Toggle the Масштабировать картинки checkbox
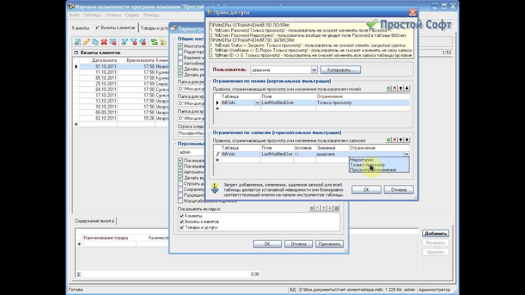Viewport: 525px width, 295px height. pyautogui.click(x=180, y=201)
